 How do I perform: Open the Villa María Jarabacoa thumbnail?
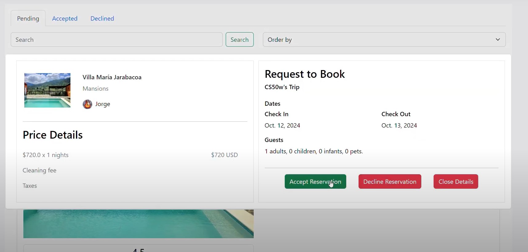point(47,90)
